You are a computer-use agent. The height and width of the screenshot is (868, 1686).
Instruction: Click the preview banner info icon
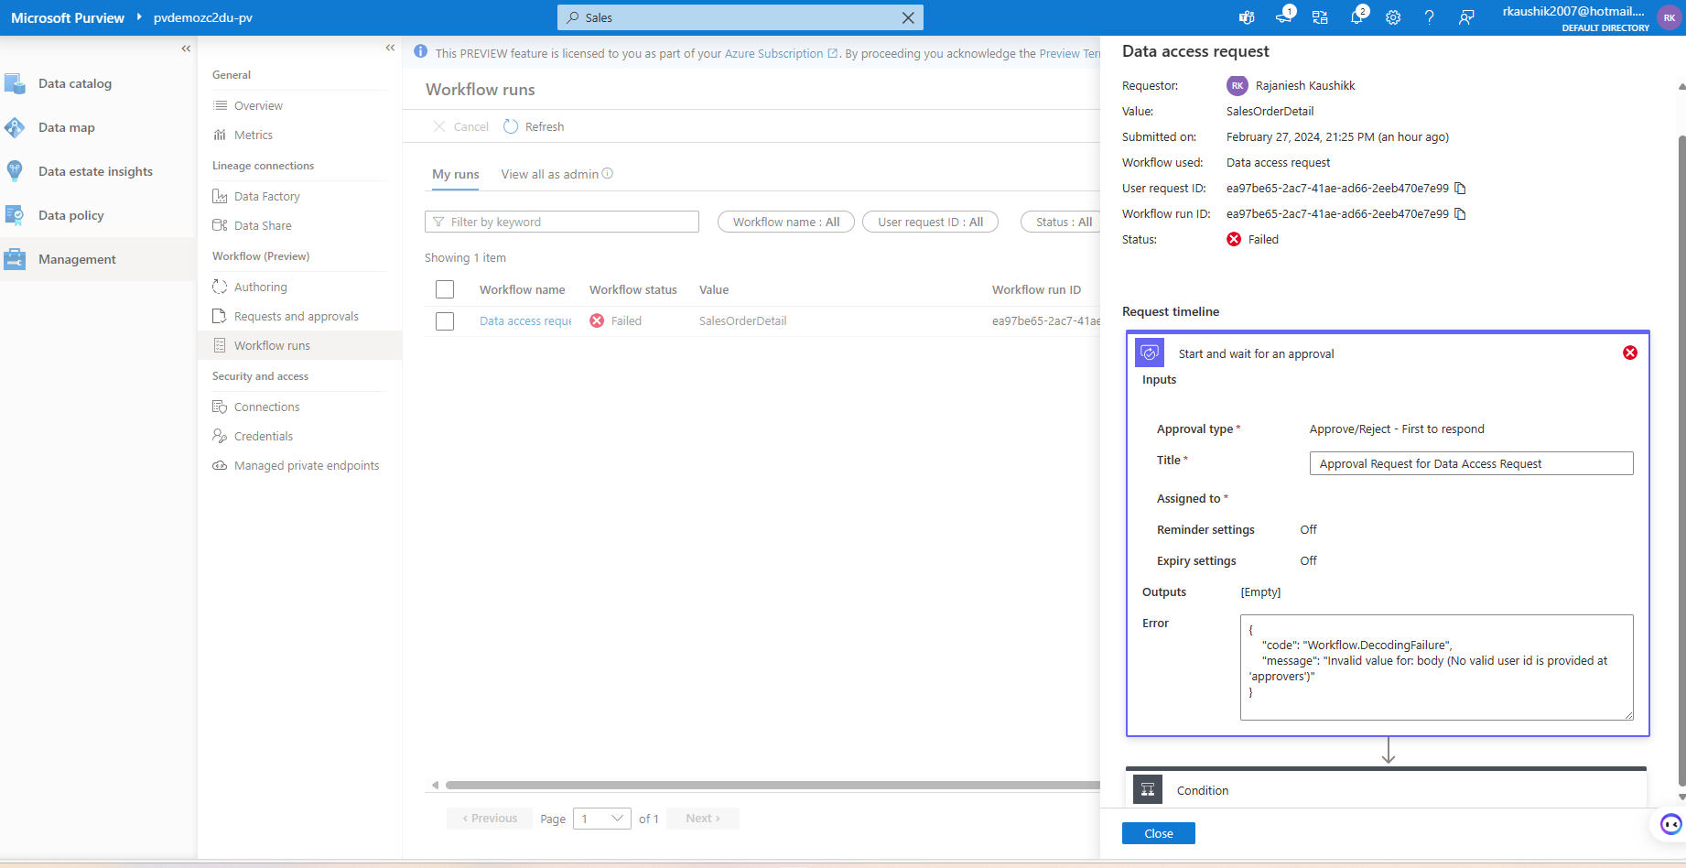point(420,52)
